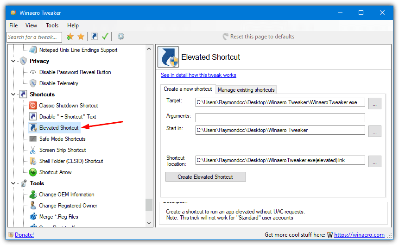Click the Target path field
This screenshot has height=245, width=399.
(x=280, y=102)
